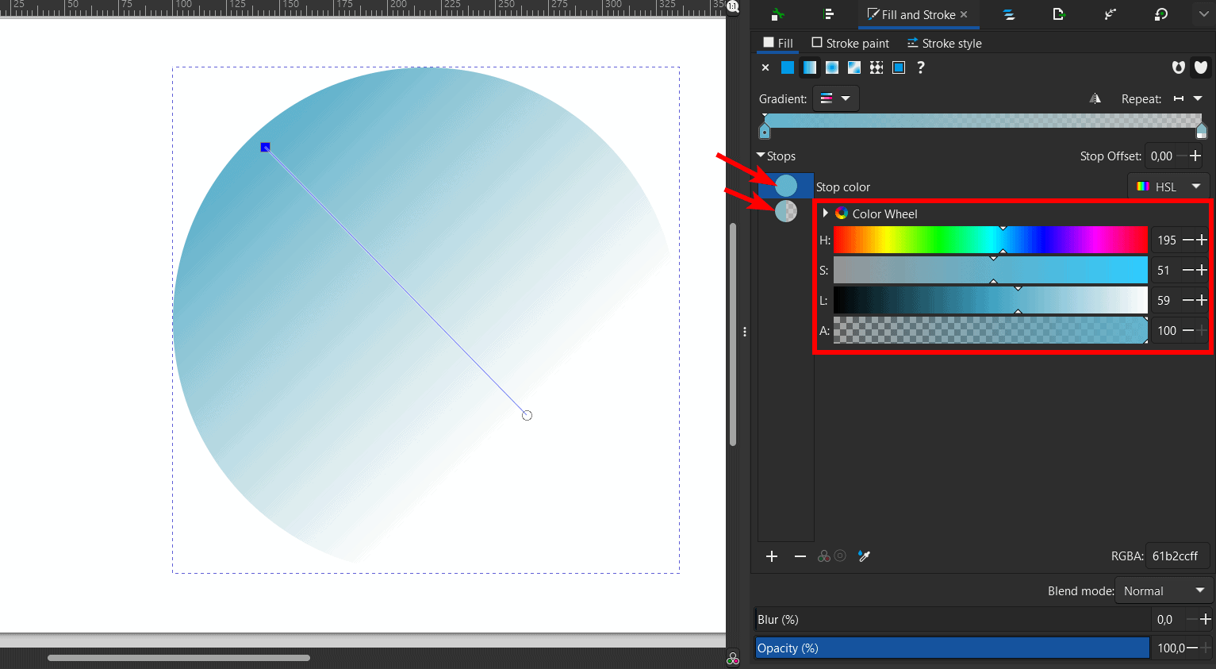Click the gradient preview bar
Screen dimensions: 1216x669
click(x=983, y=121)
